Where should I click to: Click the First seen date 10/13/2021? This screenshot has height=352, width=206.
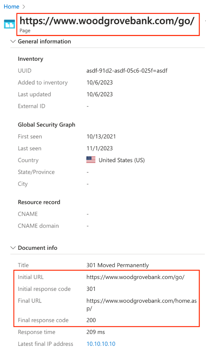pyautogui.click(x=101, y=136)
